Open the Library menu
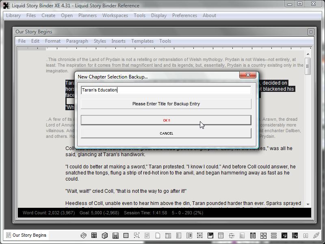The image size is (325, 244). pyautogui.click(x=13, y=15)
